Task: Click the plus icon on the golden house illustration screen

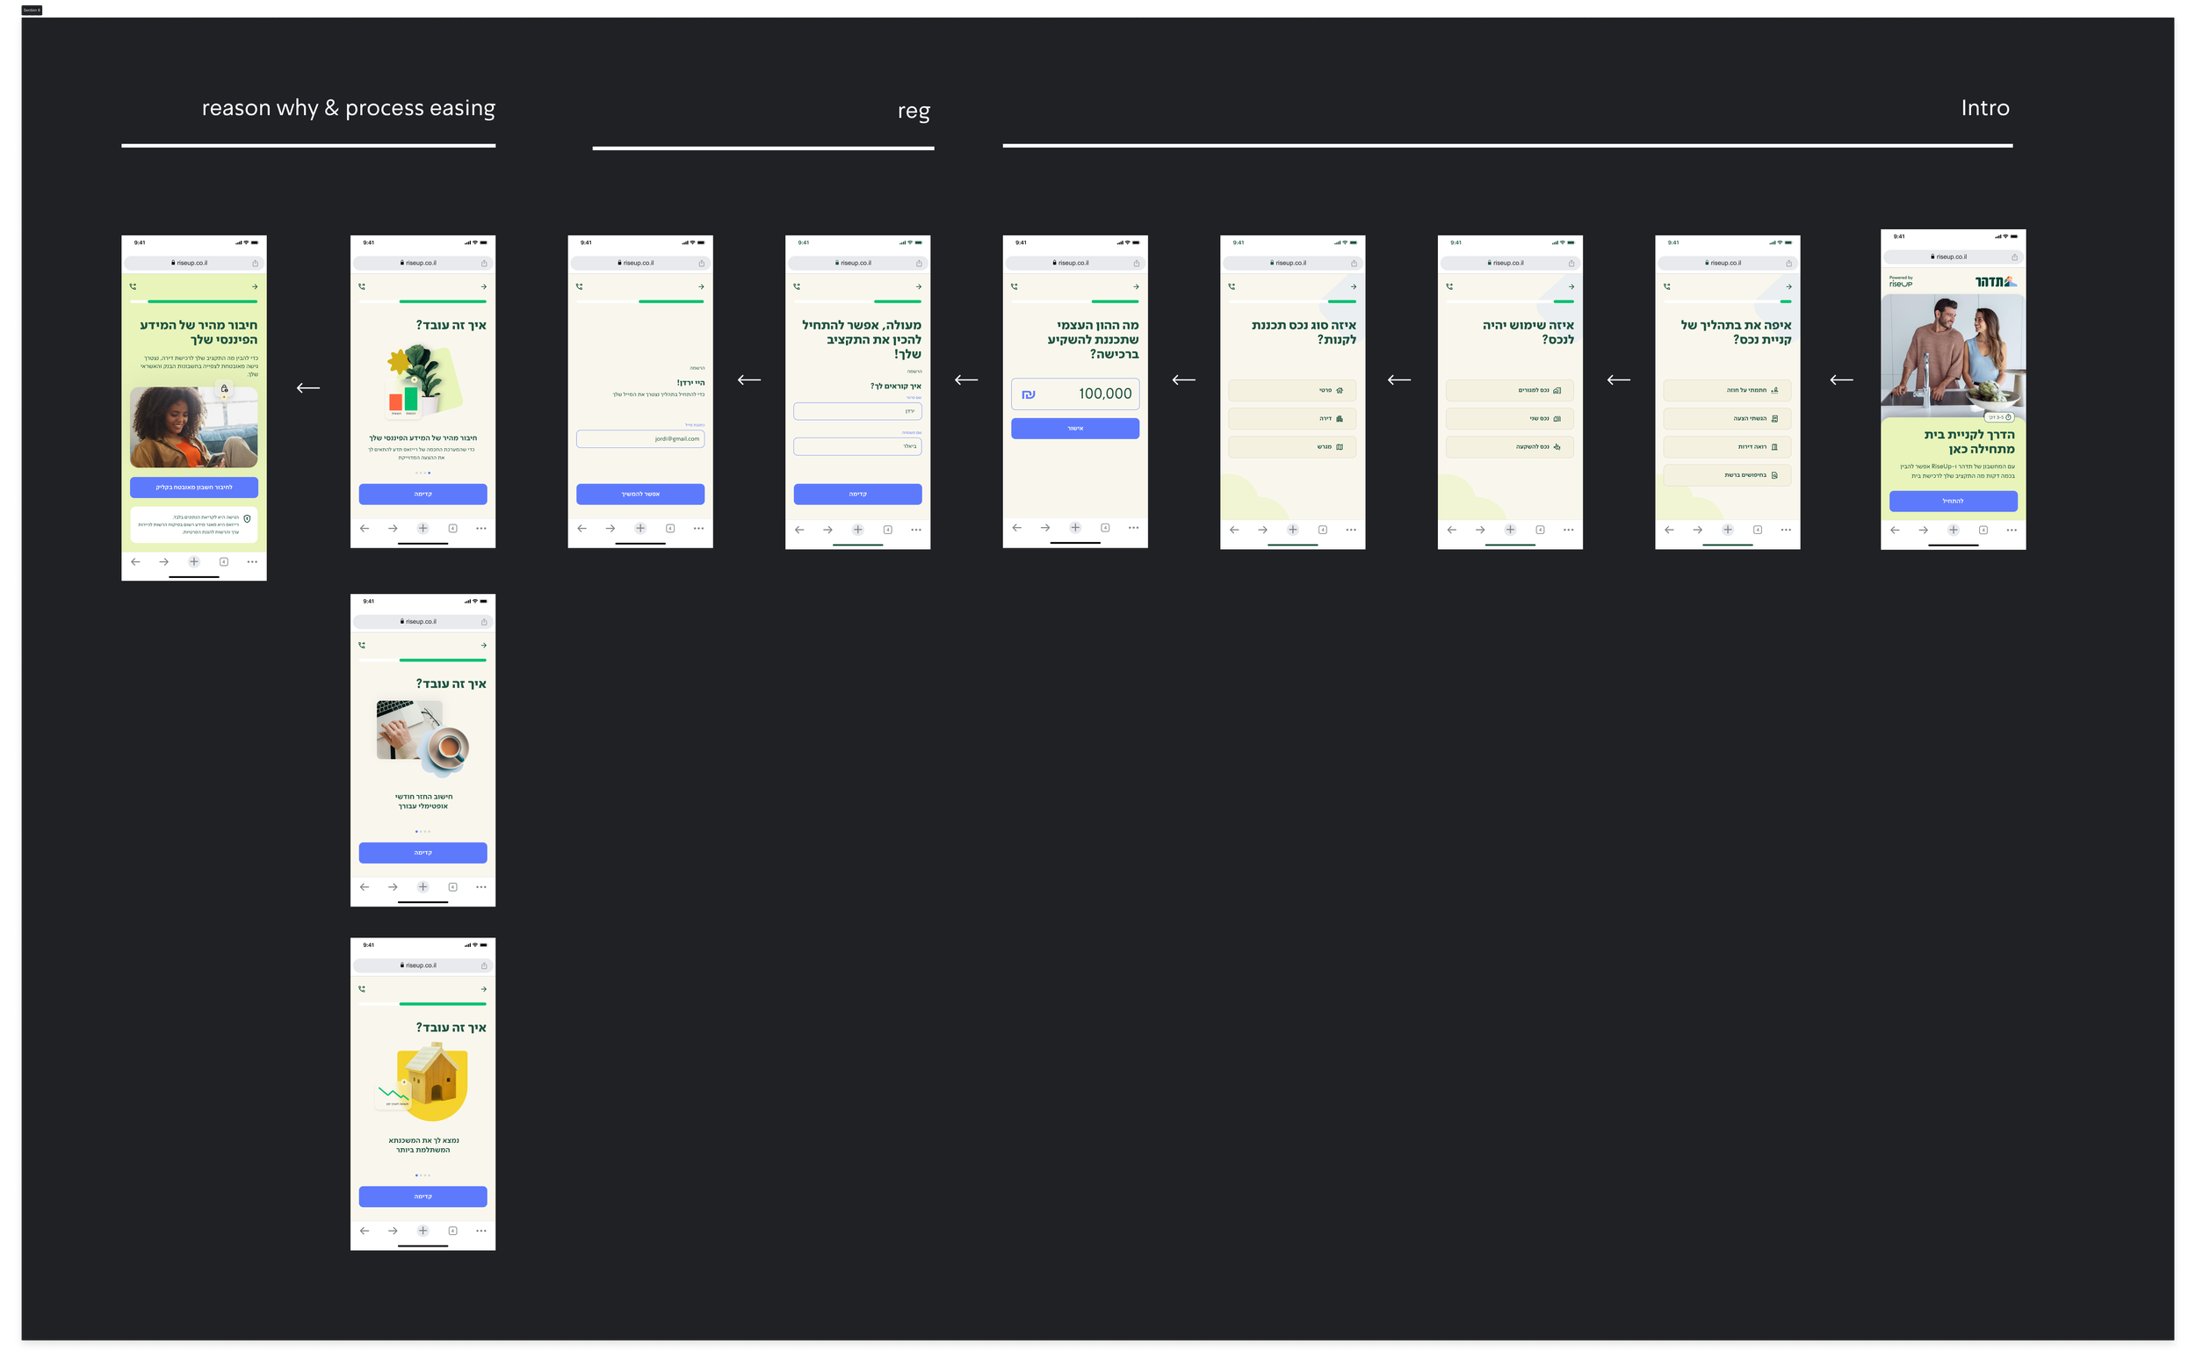Action: [x=422, y=1231]
